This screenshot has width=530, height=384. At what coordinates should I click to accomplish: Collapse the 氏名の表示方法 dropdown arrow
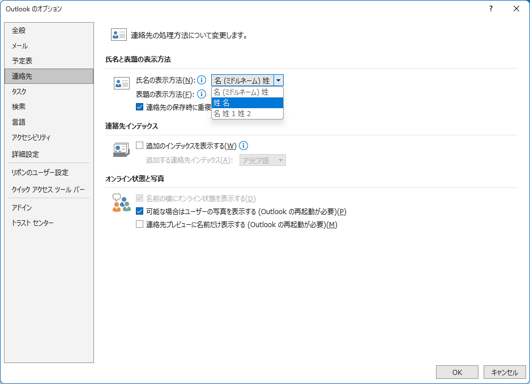(279, 80)
